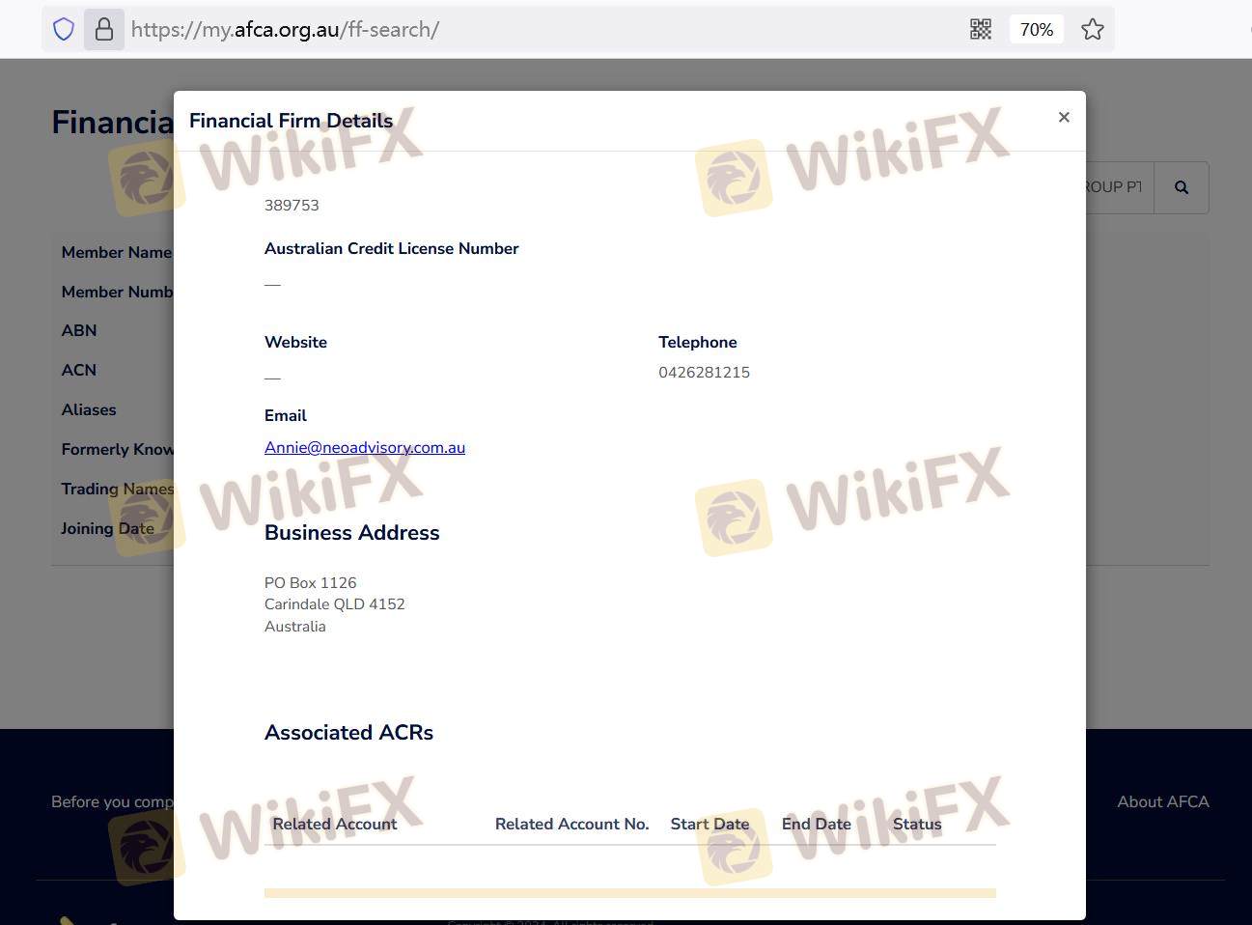
Task: Click the tracking protection shield icon
Action: tap(64, 29)
